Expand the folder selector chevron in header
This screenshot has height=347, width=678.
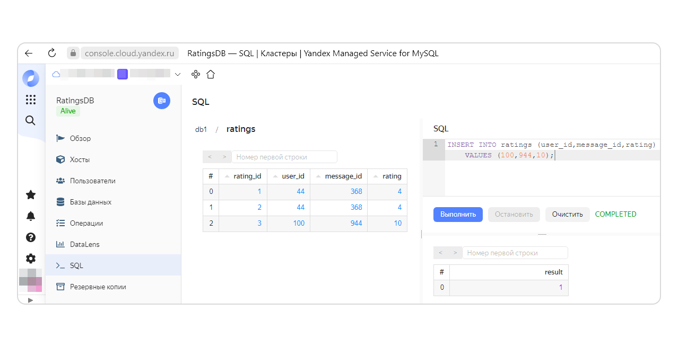(178, 75)
